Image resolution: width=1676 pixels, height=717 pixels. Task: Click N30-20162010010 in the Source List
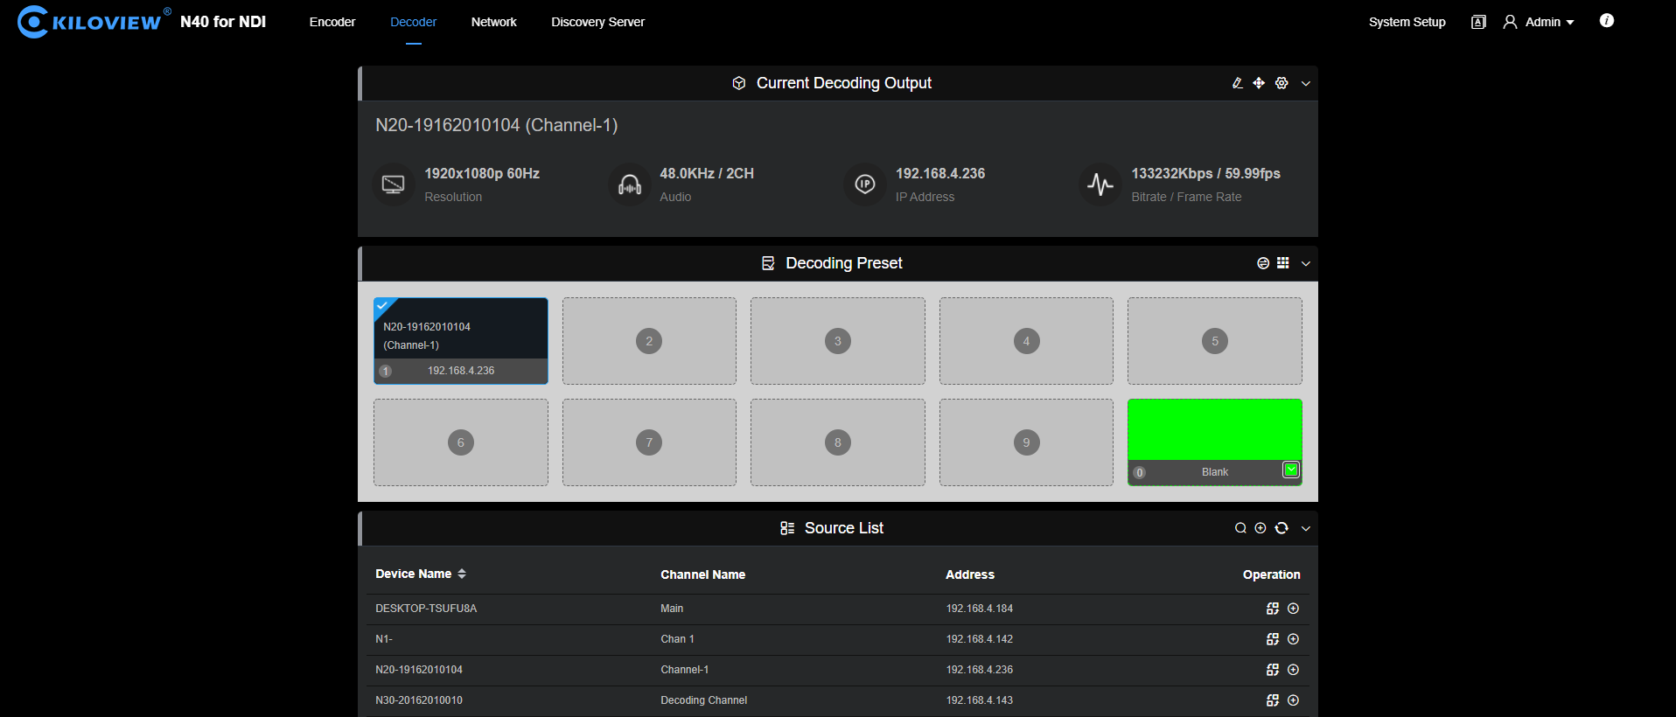click(419, 700)
